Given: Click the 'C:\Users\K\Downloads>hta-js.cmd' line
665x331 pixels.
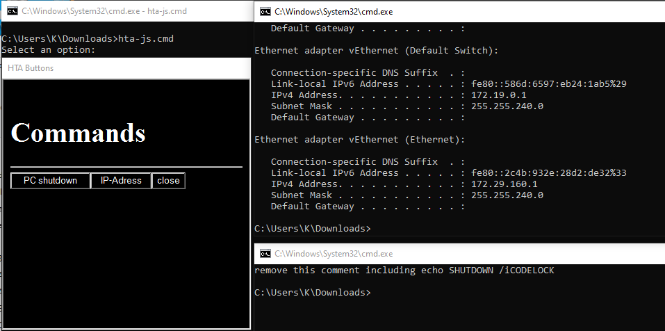Looking at the screenshot, I should [x=88, y=39].
